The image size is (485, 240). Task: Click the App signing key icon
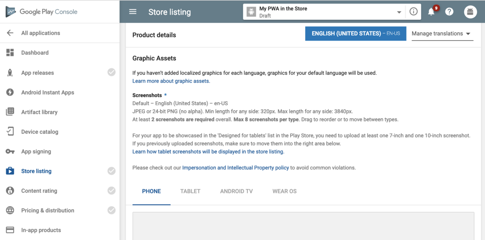pyautogui.click(x=10, y=151)
